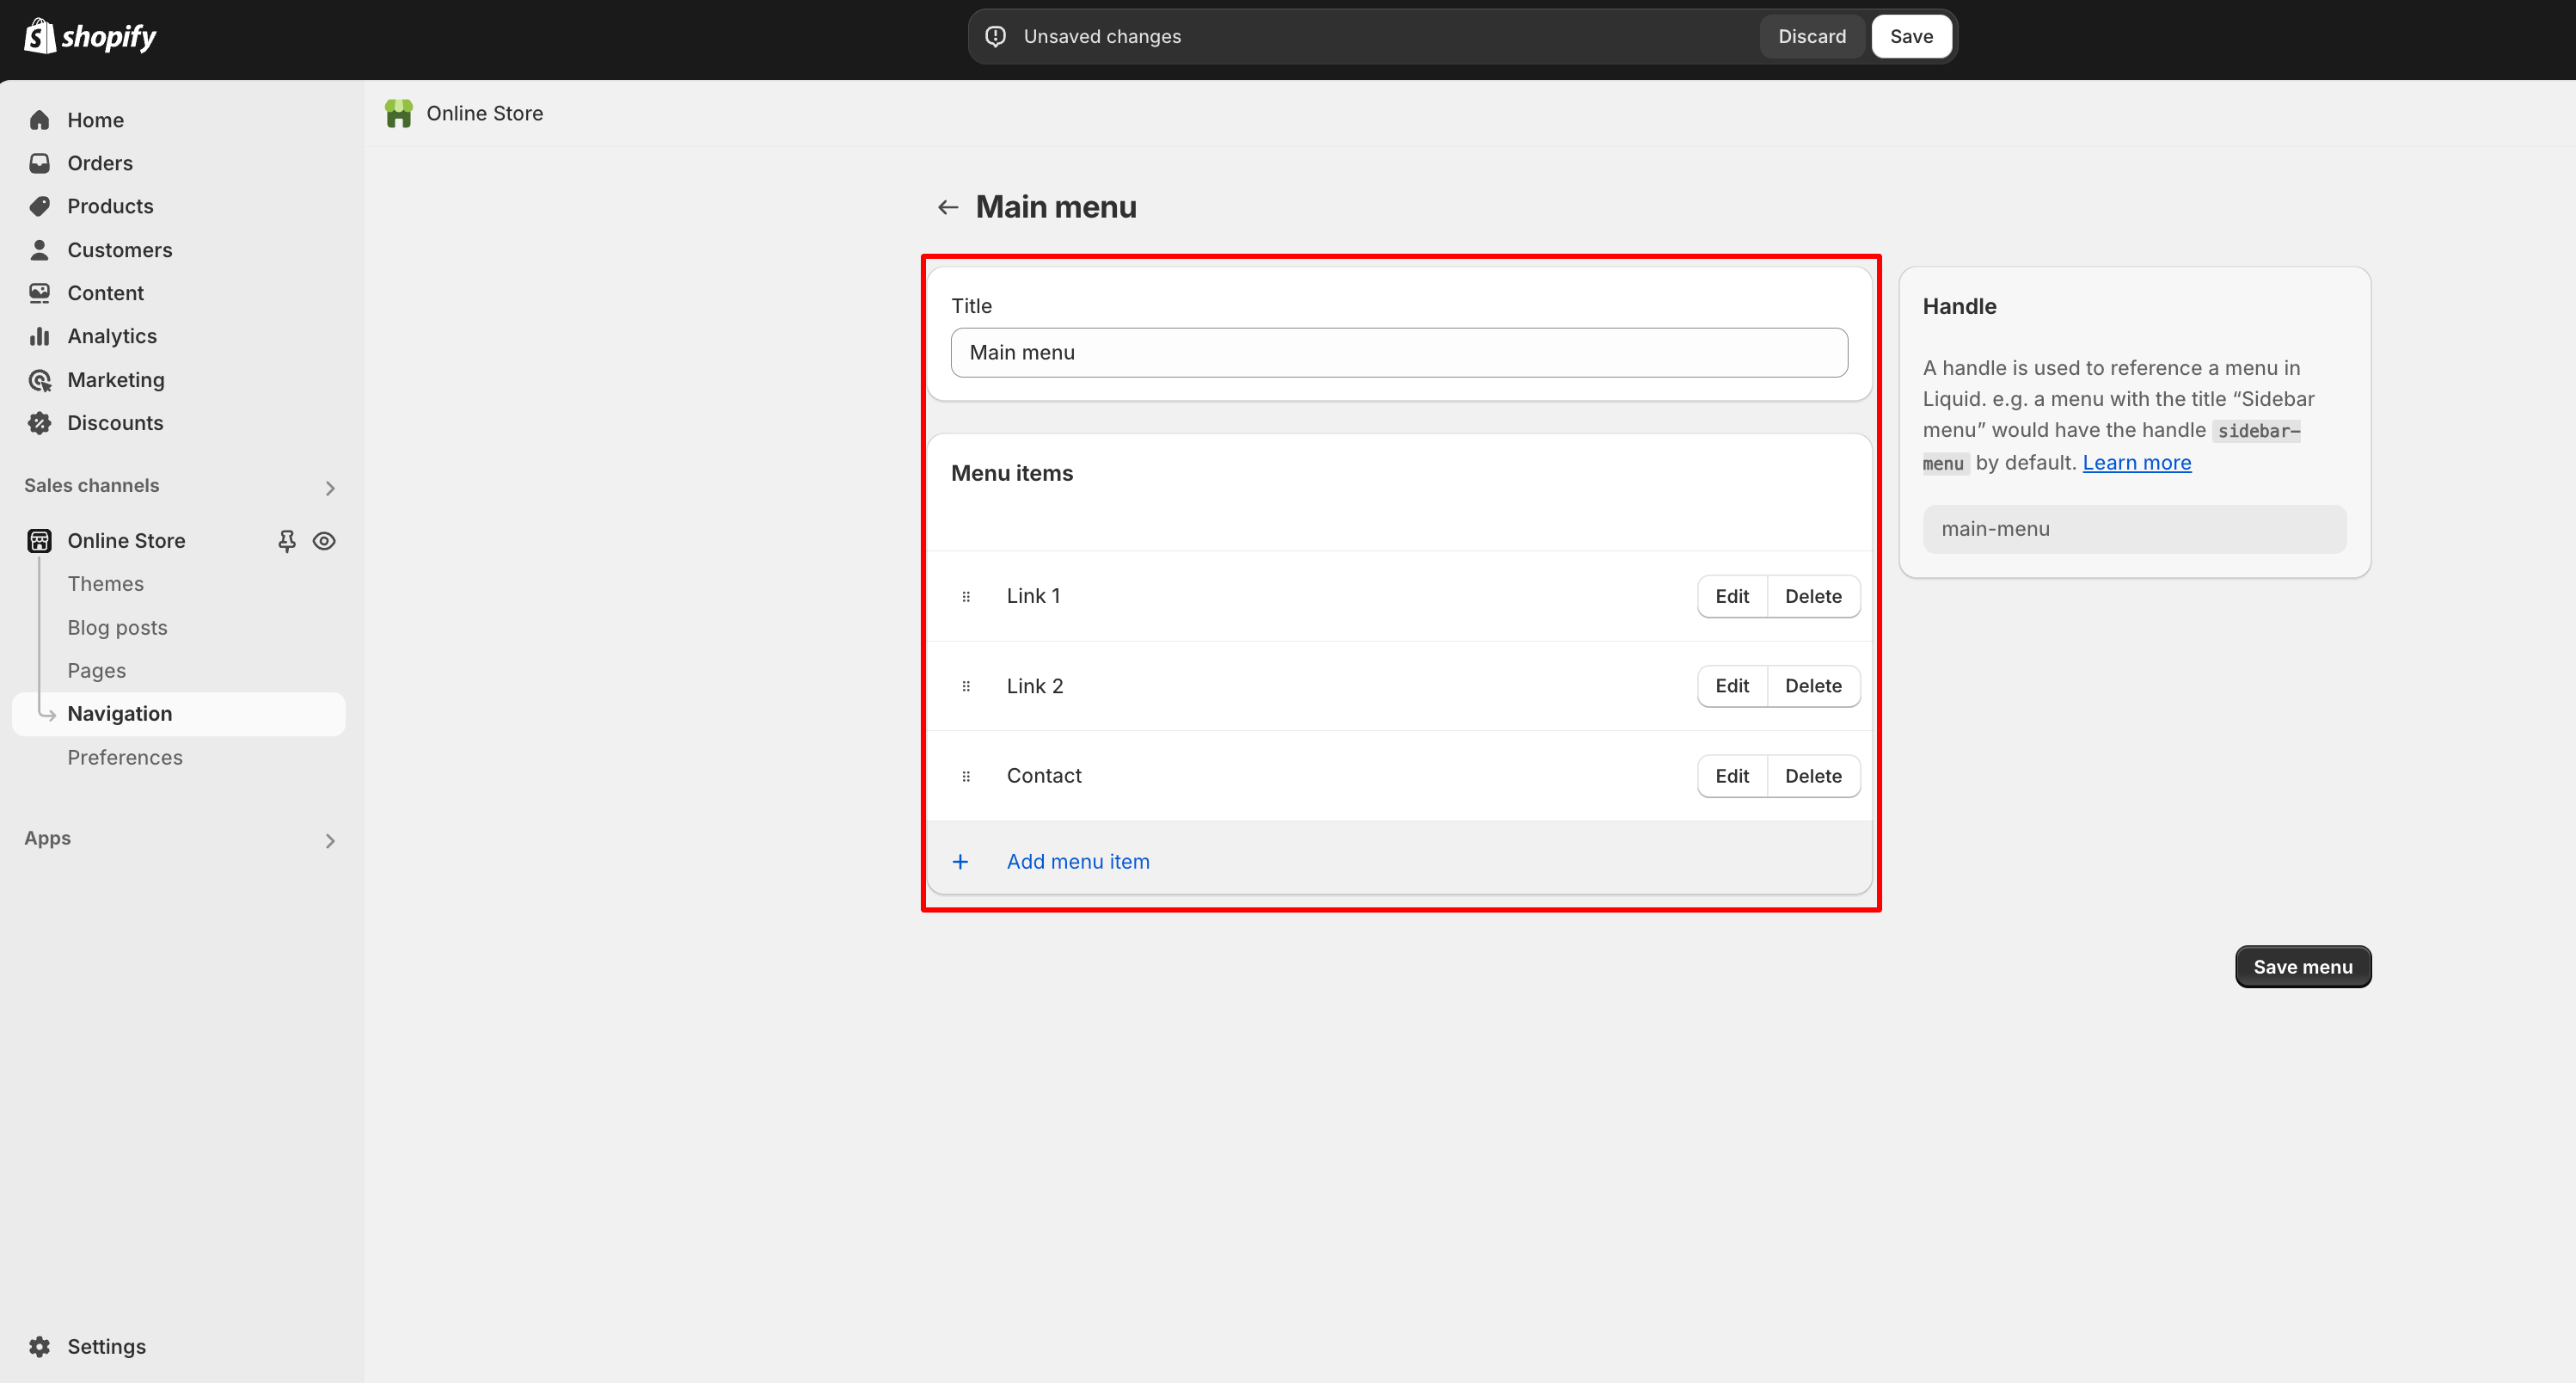The image size is (2576, 1383).
Task: Click the drag handle icon for Link 2
Action: [x=965, y=687]
